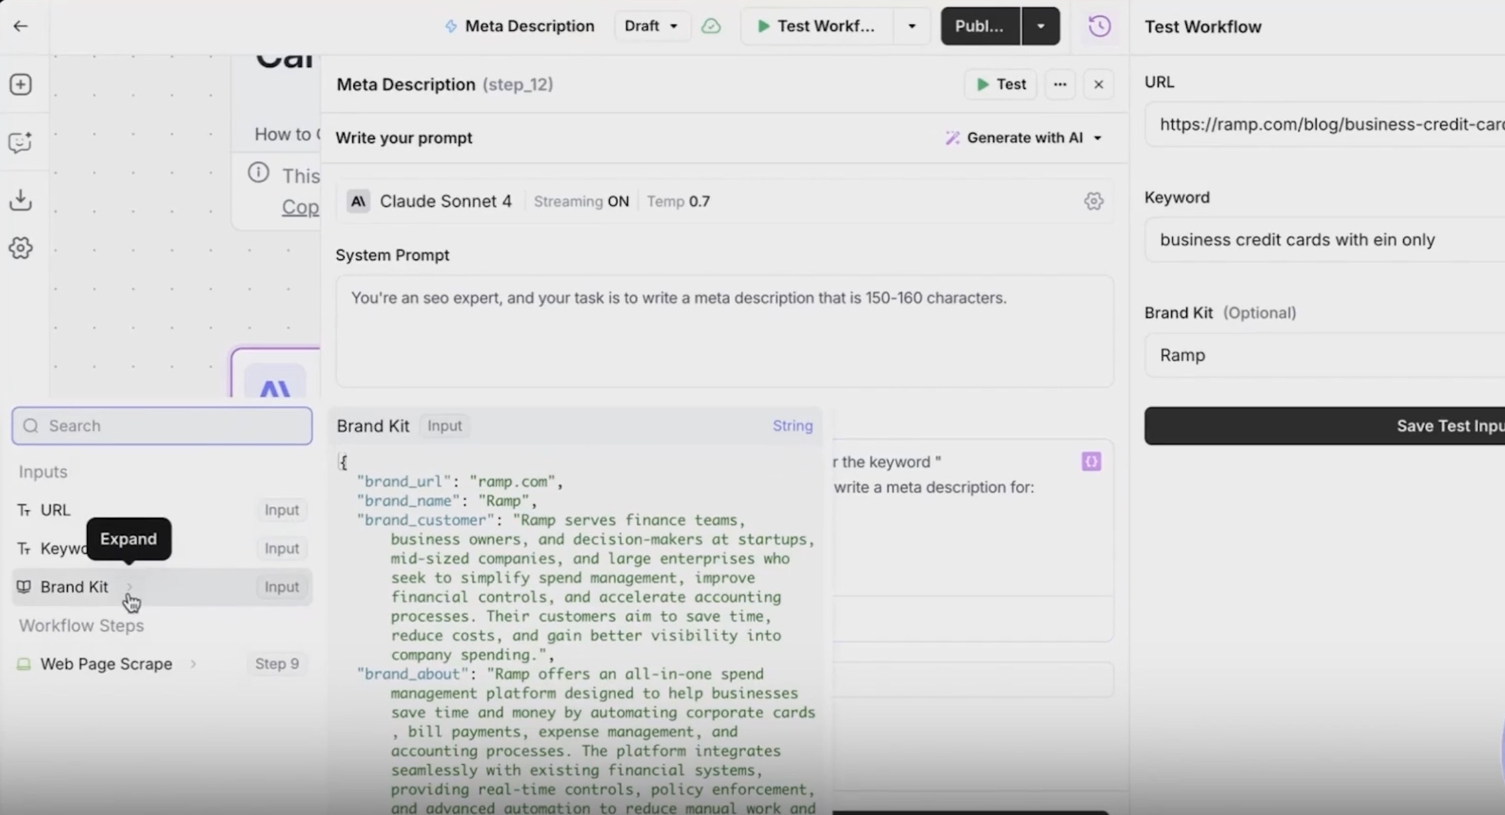The height and width of the screenshot is (815, 1505).
Task: Click the "brand_about" key in JSON preview
Action: pos(413,674)
